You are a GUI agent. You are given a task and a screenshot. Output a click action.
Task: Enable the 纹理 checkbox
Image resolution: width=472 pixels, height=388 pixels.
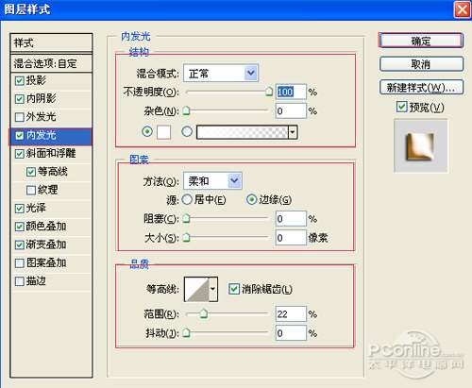31,190
